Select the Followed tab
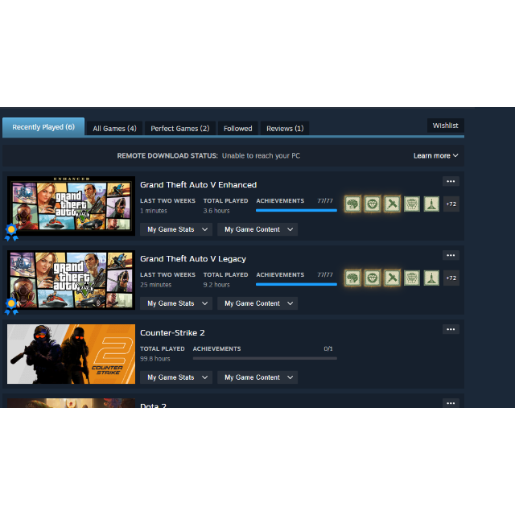Viewport: 515px width, 515px height. click(x=238, y=129)
